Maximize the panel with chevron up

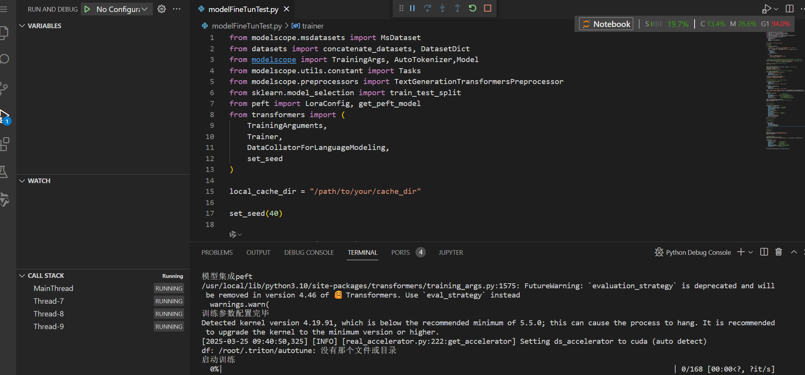pos(794,252)
